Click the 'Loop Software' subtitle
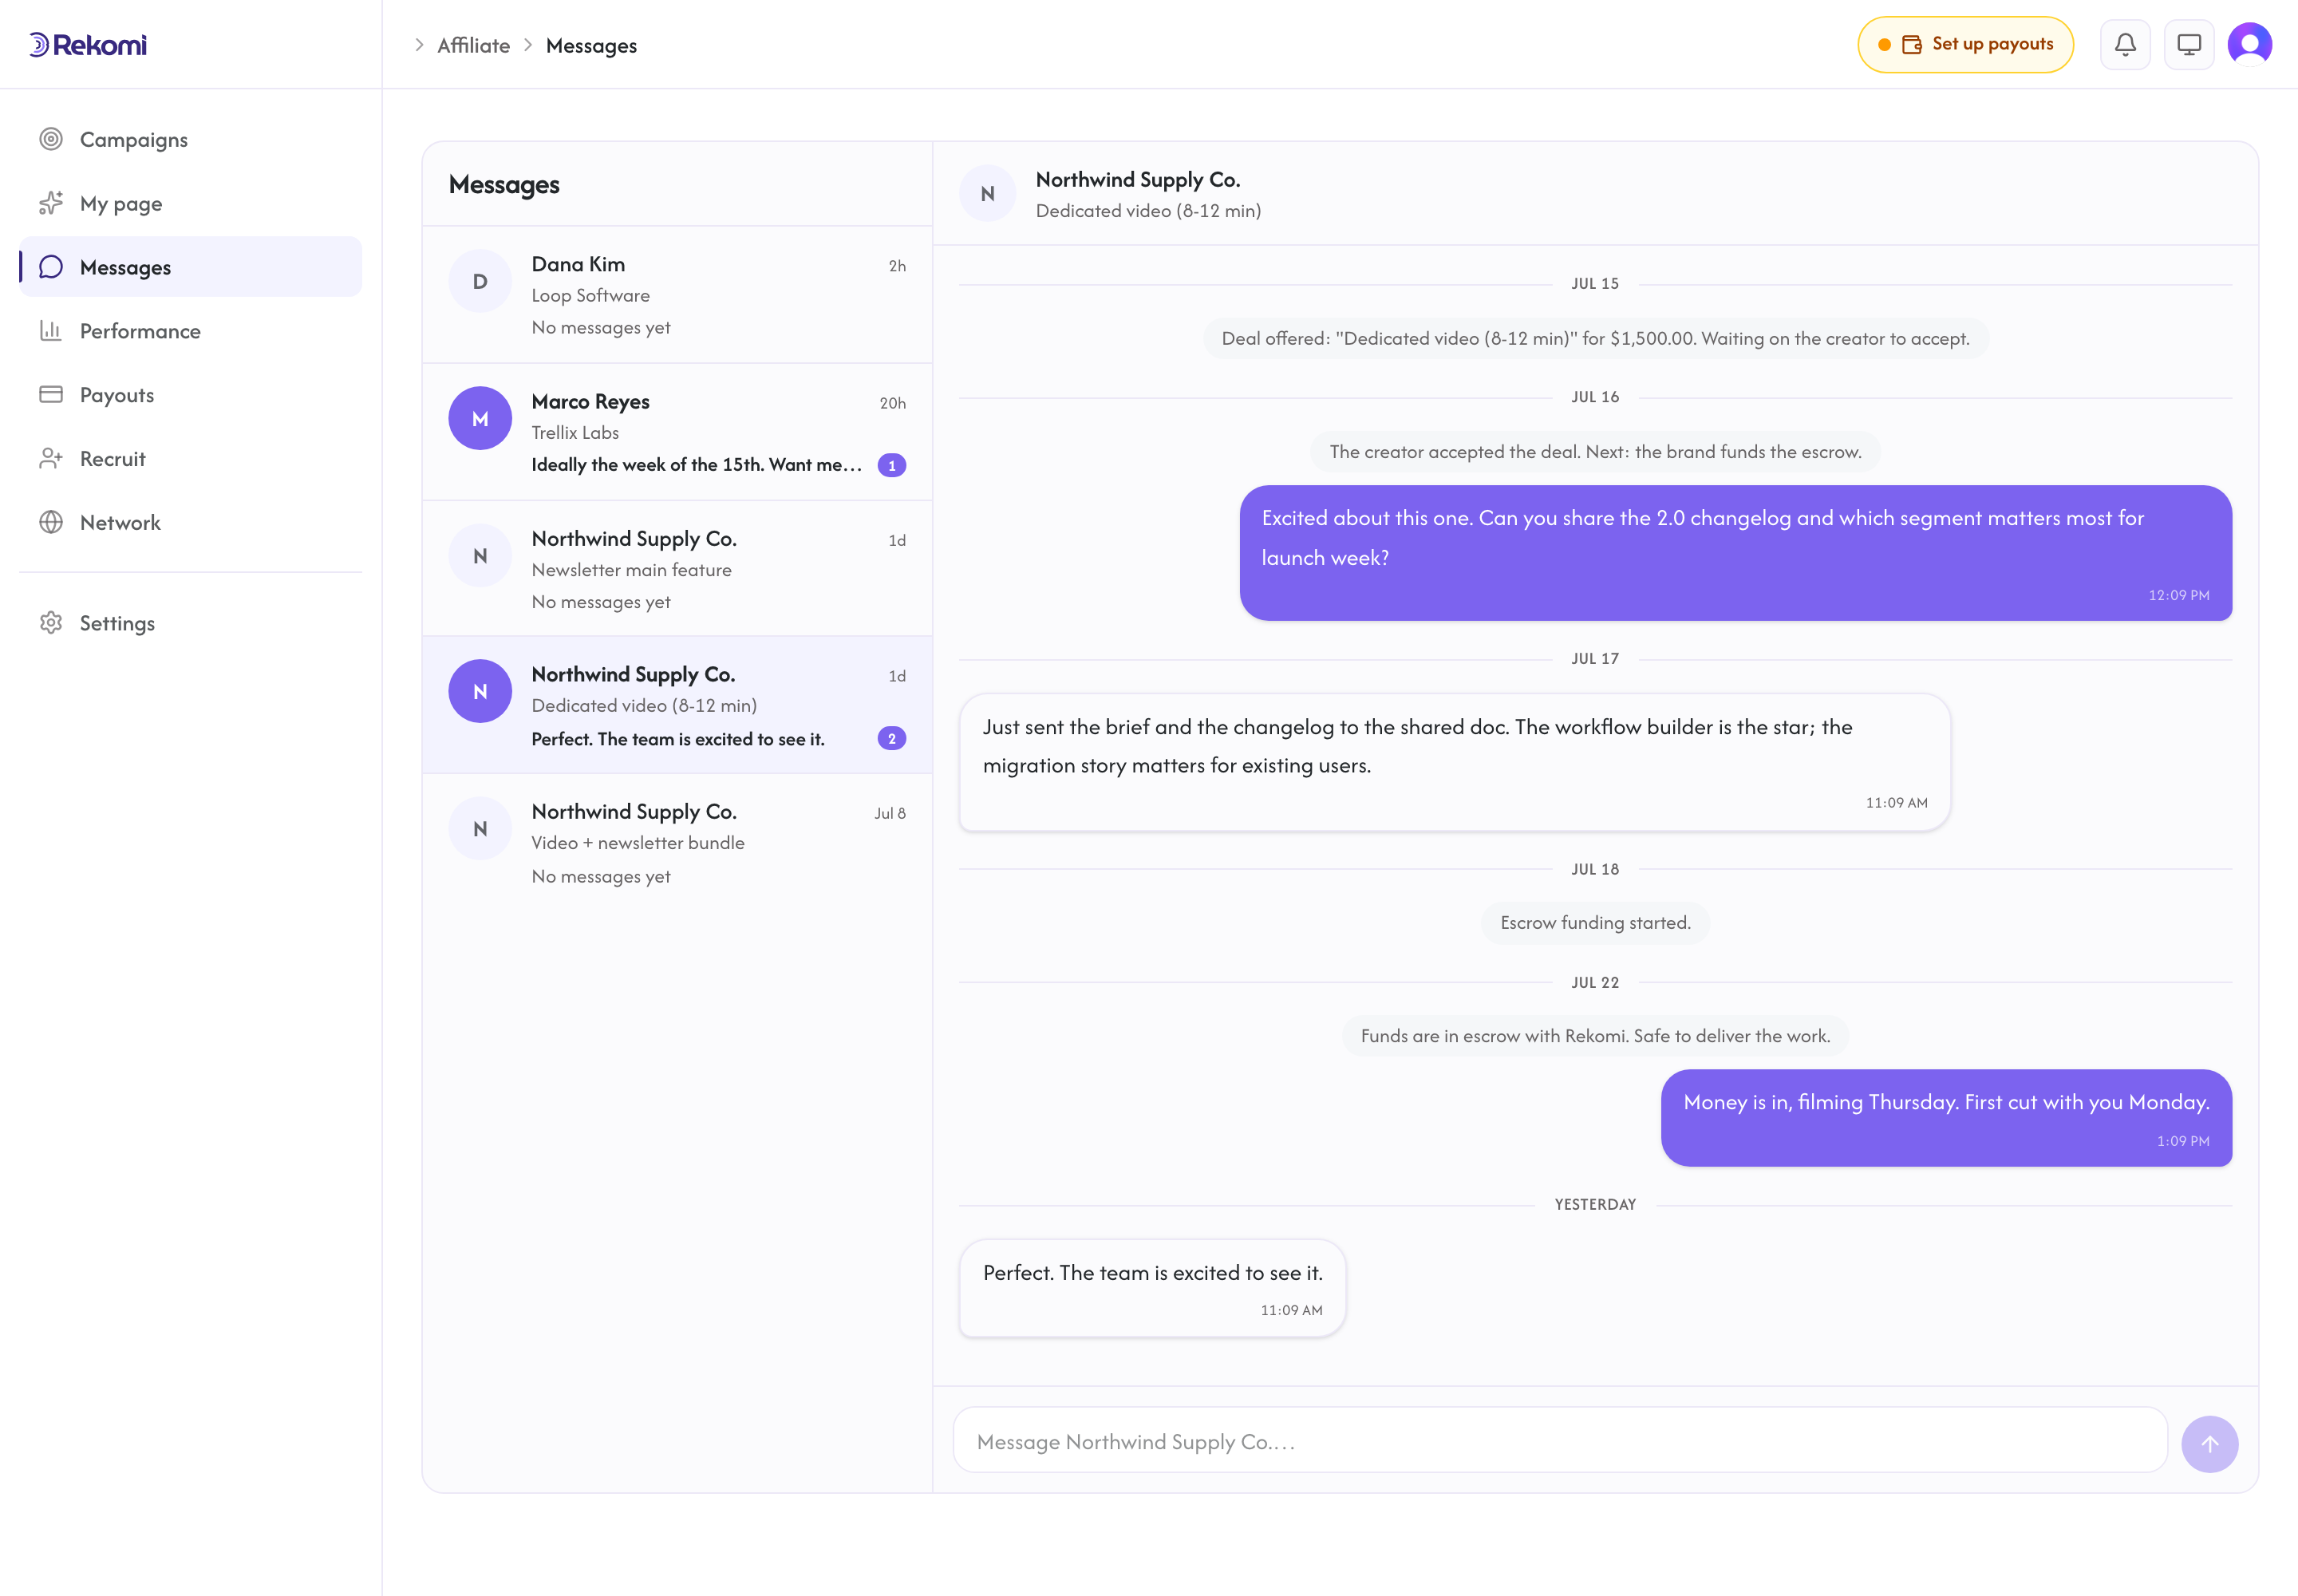Image resolution: width=2298 pixels, height=1596 pixels. point(591,295)
